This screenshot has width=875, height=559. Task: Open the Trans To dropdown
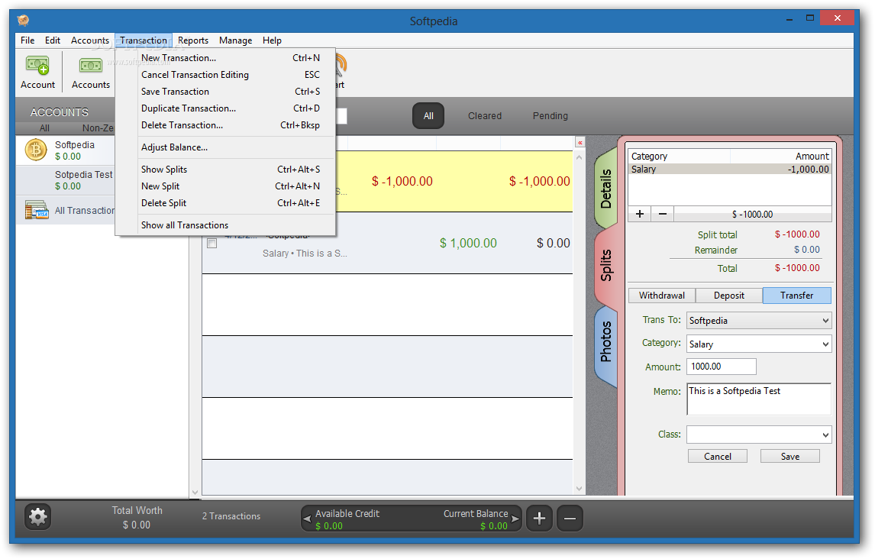point(758,320)
